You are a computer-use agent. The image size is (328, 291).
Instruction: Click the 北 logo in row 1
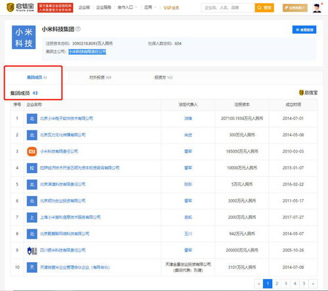32,119
